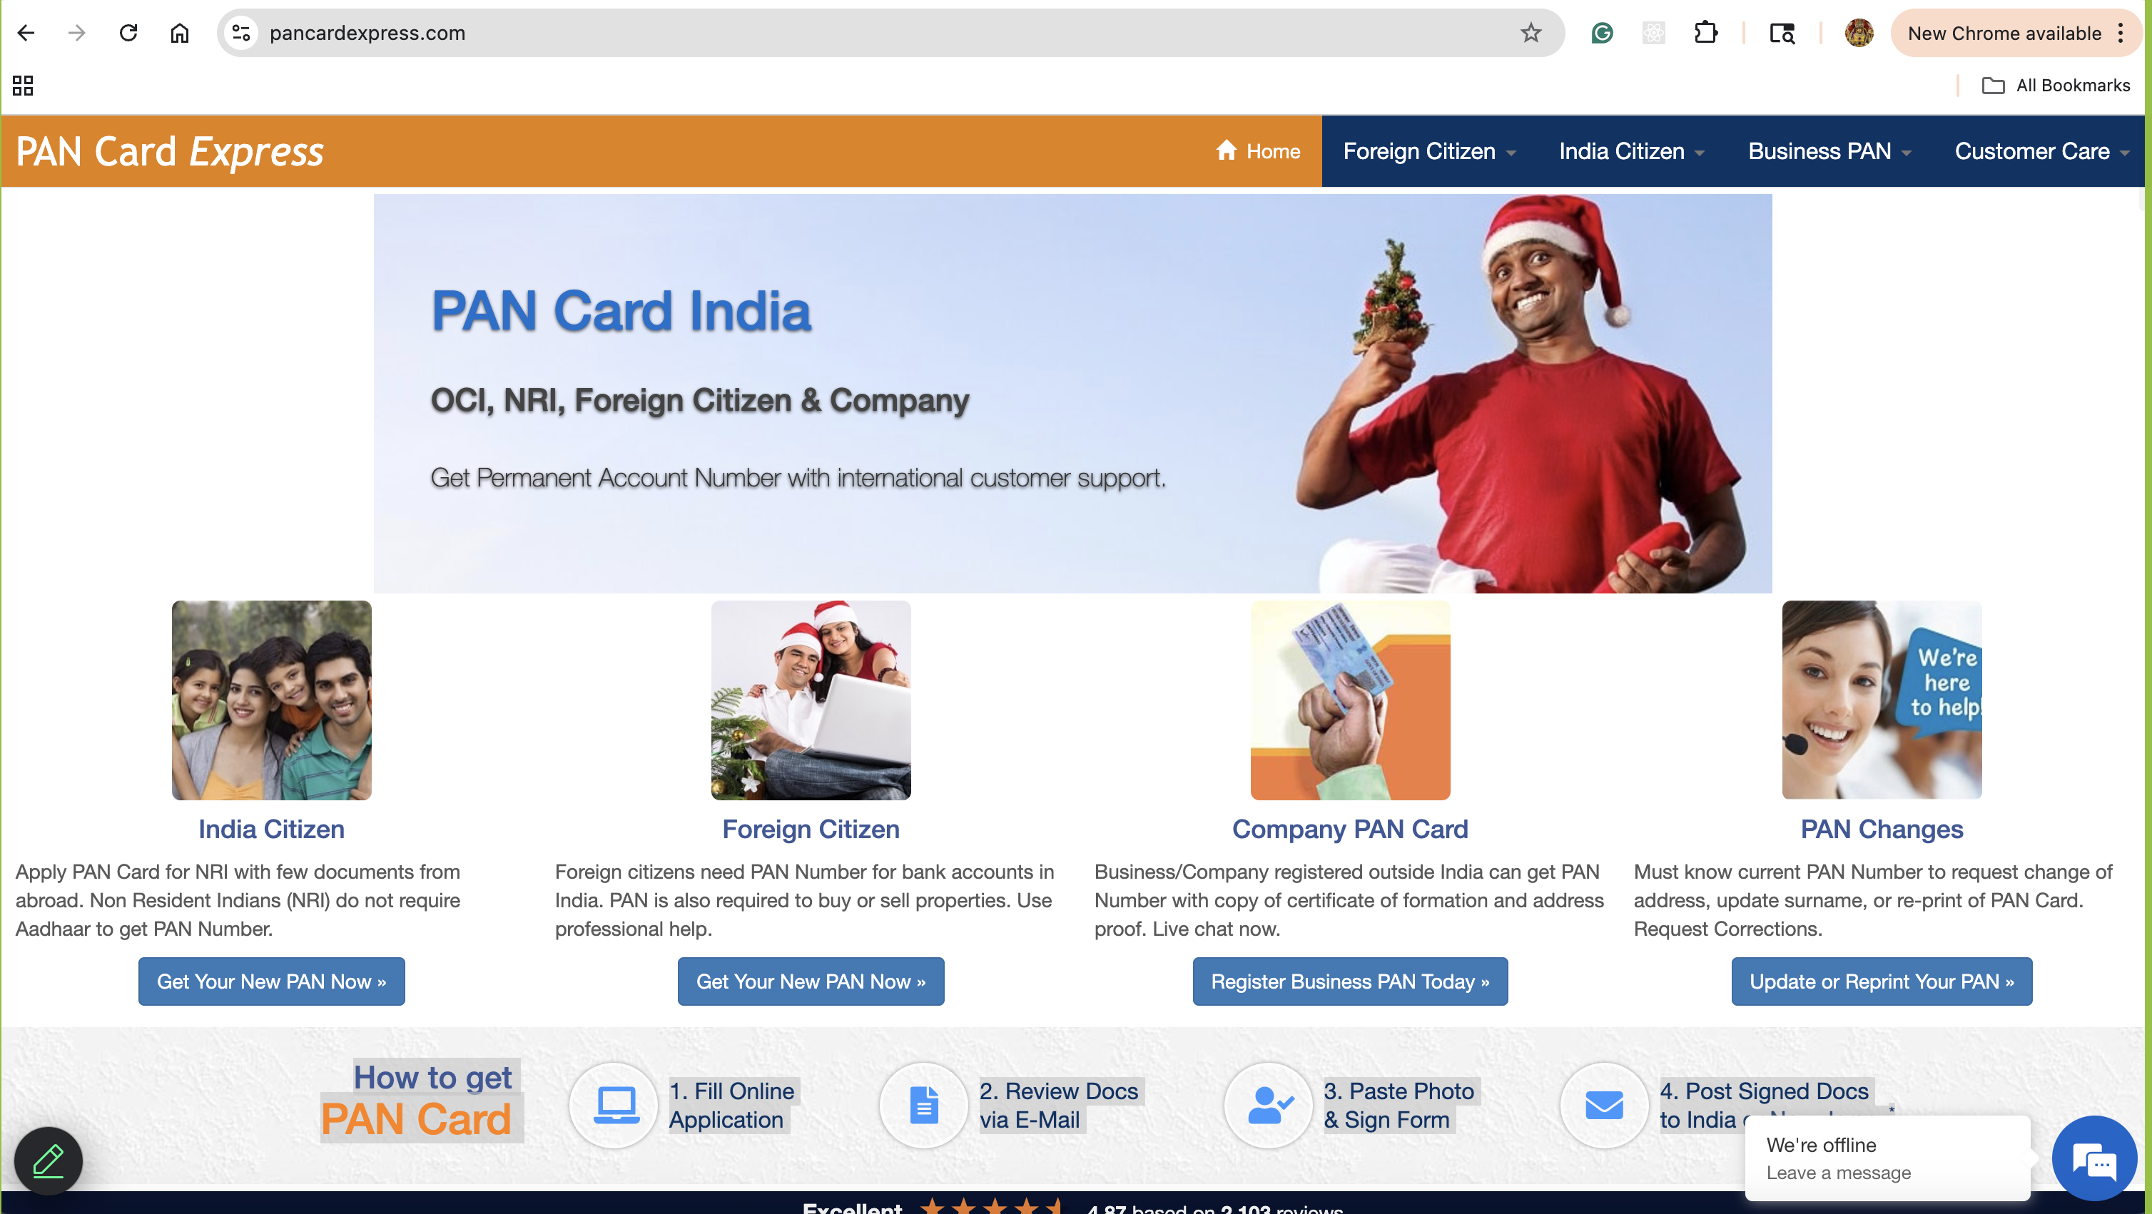Expand the Business PAN dropdown menu

(1829, 151)
